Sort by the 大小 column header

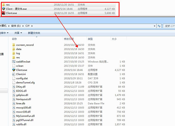114,39
